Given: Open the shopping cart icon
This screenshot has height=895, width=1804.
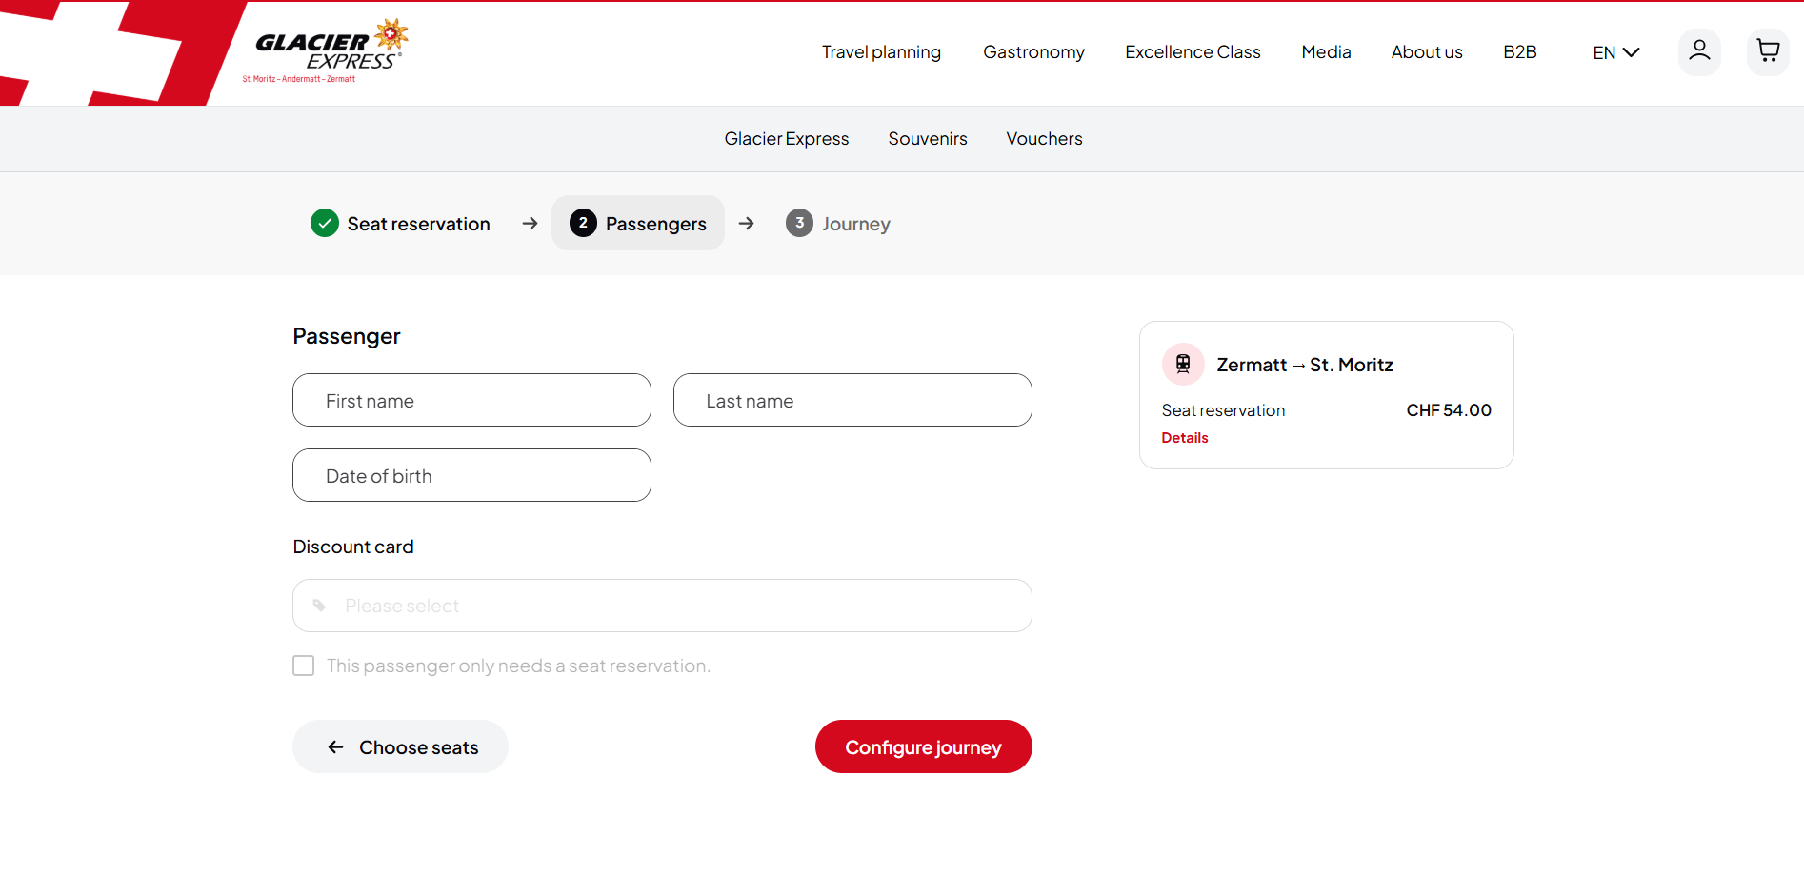Looking at the screenshot, I should pos(1768,51).
